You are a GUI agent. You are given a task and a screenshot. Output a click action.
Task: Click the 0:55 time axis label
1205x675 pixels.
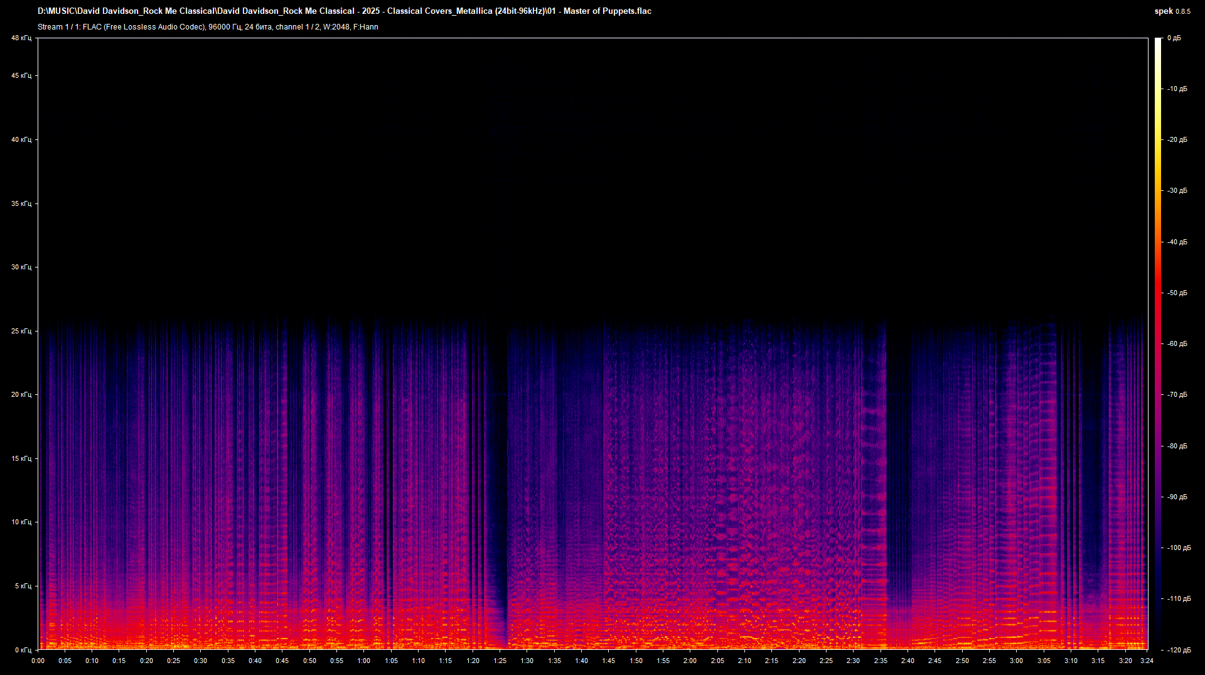pyautogui.click(x=337, y=661)
